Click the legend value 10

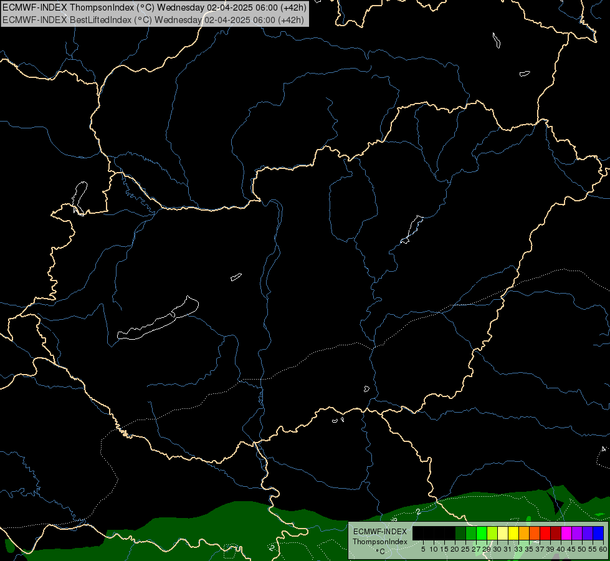[x=434, y=549]
